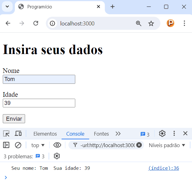Close the DevTools panel

click(x=185, y=133)
